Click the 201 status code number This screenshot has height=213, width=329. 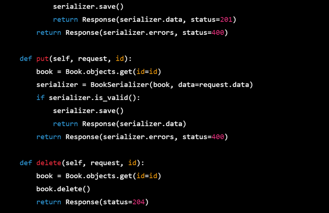pyautogui.click(x=226, y=19)
